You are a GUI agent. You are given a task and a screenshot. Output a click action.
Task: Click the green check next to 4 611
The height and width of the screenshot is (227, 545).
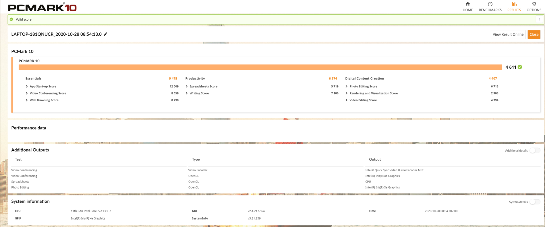pos(520,67)
